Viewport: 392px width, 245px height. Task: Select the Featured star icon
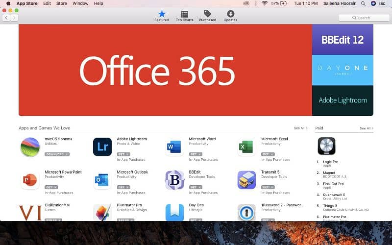tap(162, 14)
